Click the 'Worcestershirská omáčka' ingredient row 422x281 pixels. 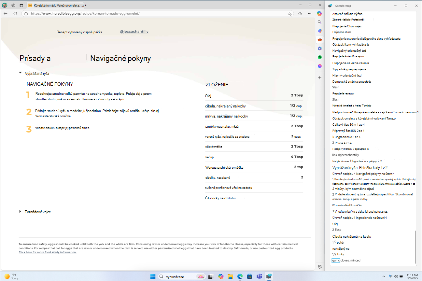click(x=254, y=167)
